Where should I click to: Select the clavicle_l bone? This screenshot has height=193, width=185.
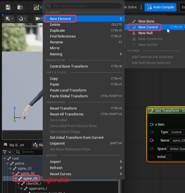33,184
